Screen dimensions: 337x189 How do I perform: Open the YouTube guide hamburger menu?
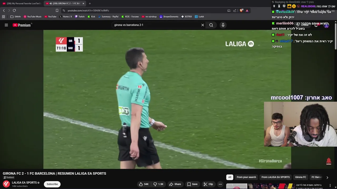point(6,25)
